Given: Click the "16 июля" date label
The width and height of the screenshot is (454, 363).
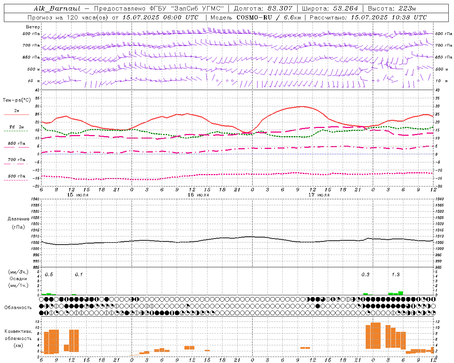Looking at the screenshot, I should [198, 195].
